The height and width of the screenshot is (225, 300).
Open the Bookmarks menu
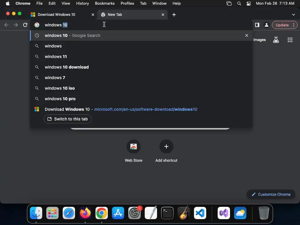coord(105,3)
